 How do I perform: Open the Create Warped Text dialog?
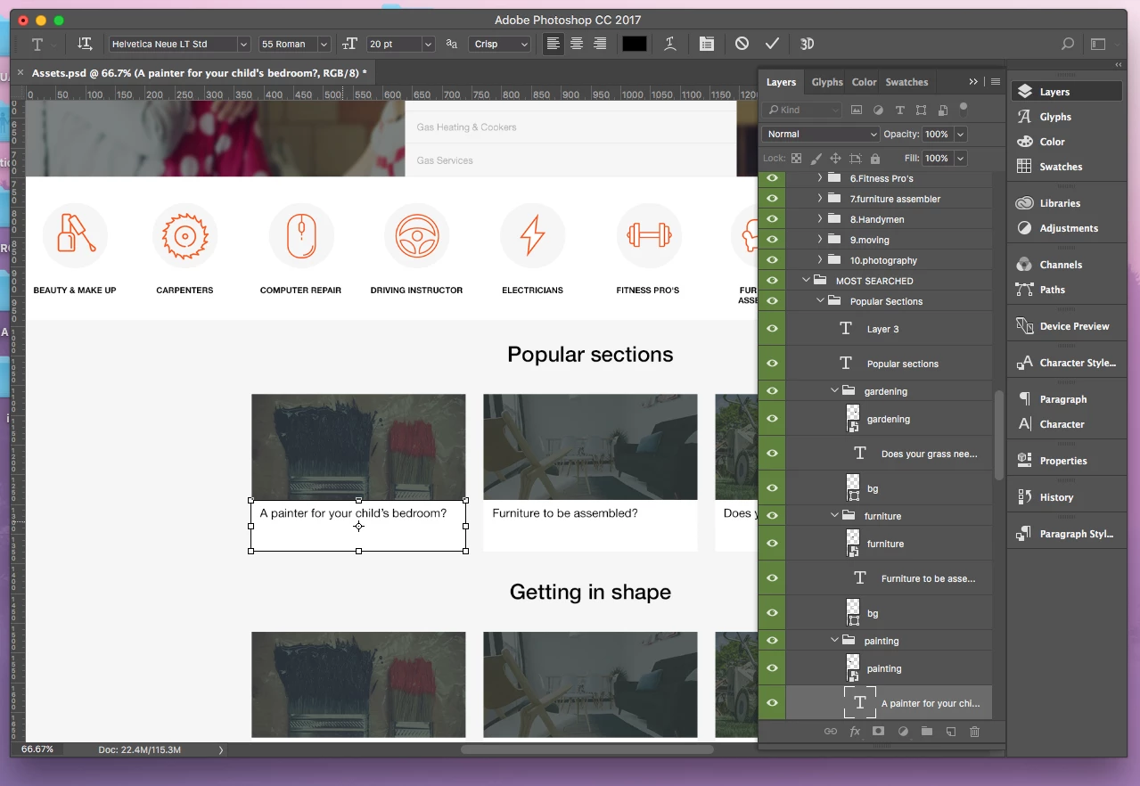(x=669, y=44)
